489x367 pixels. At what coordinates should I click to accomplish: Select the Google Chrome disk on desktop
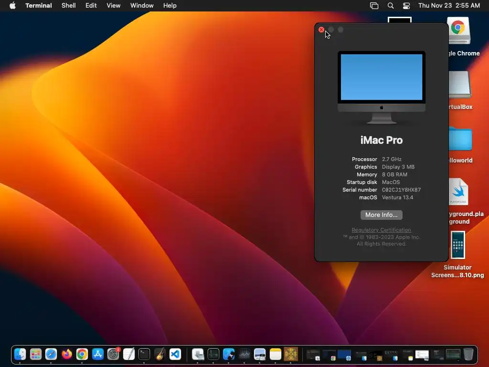coord(458,31)
